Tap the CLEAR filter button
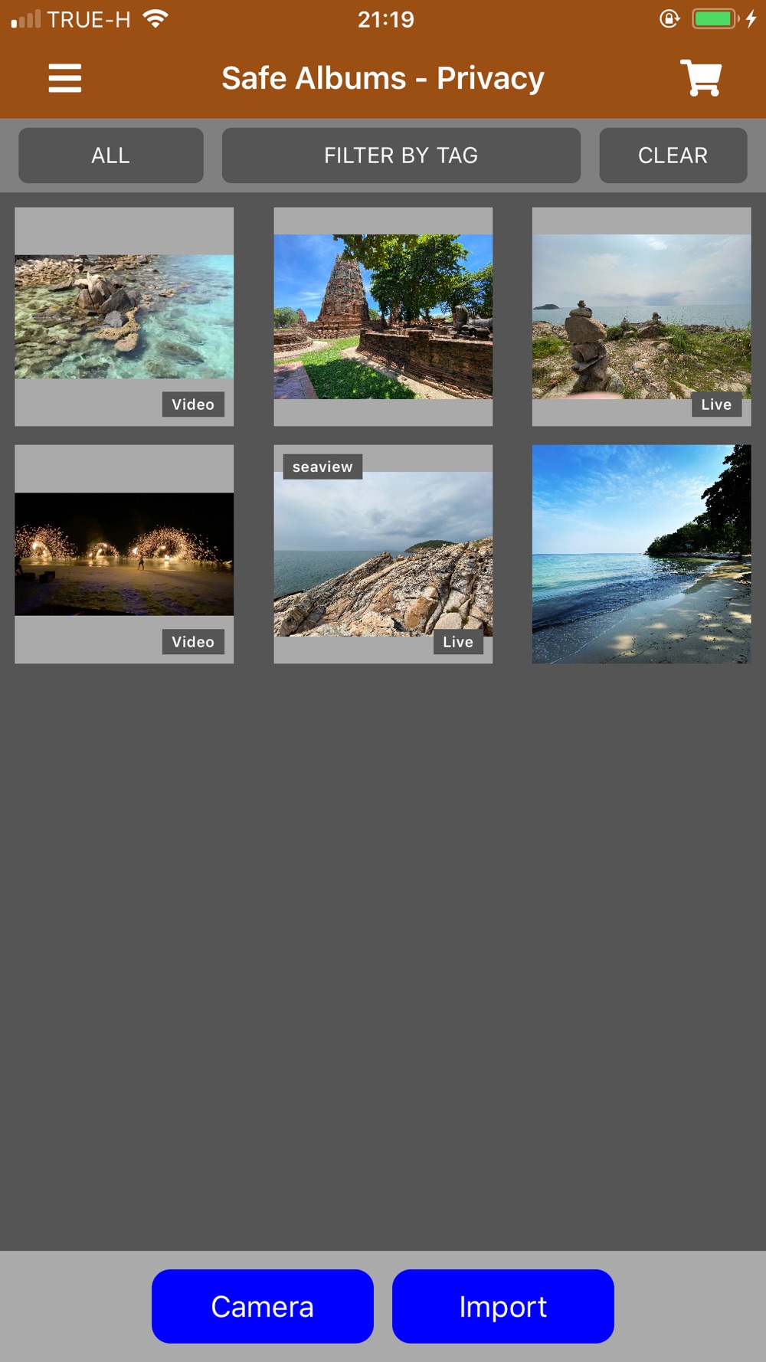 click(x=673, y=156)
